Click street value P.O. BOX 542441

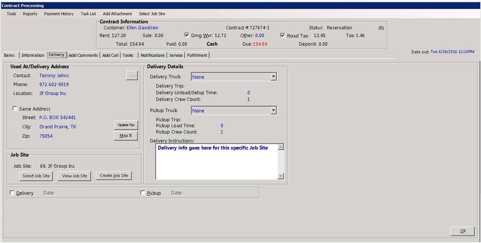[57, 118]
